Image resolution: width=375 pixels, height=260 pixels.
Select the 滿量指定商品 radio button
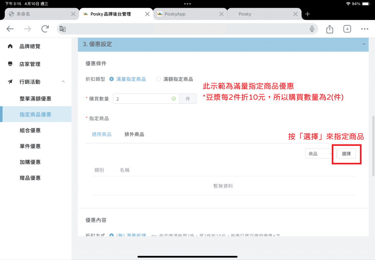(111, 79)
